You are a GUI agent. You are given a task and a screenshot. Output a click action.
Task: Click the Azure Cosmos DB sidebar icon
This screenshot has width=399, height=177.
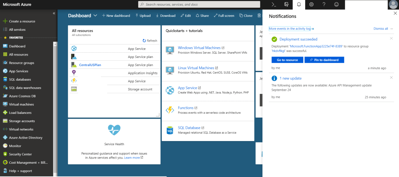coord(5,96)
